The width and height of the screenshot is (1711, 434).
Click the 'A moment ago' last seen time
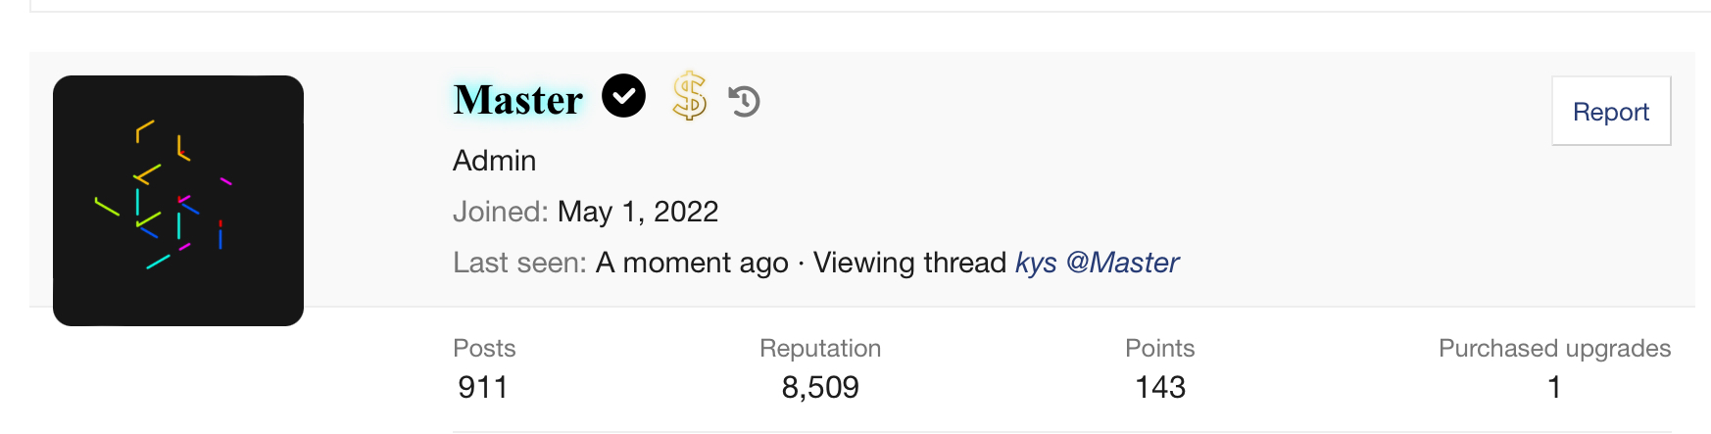click(692, 263)
